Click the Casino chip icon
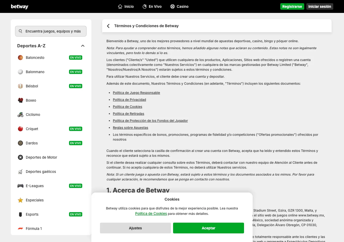The height and width of the screenshot is (242, 344). click(173, 6)
